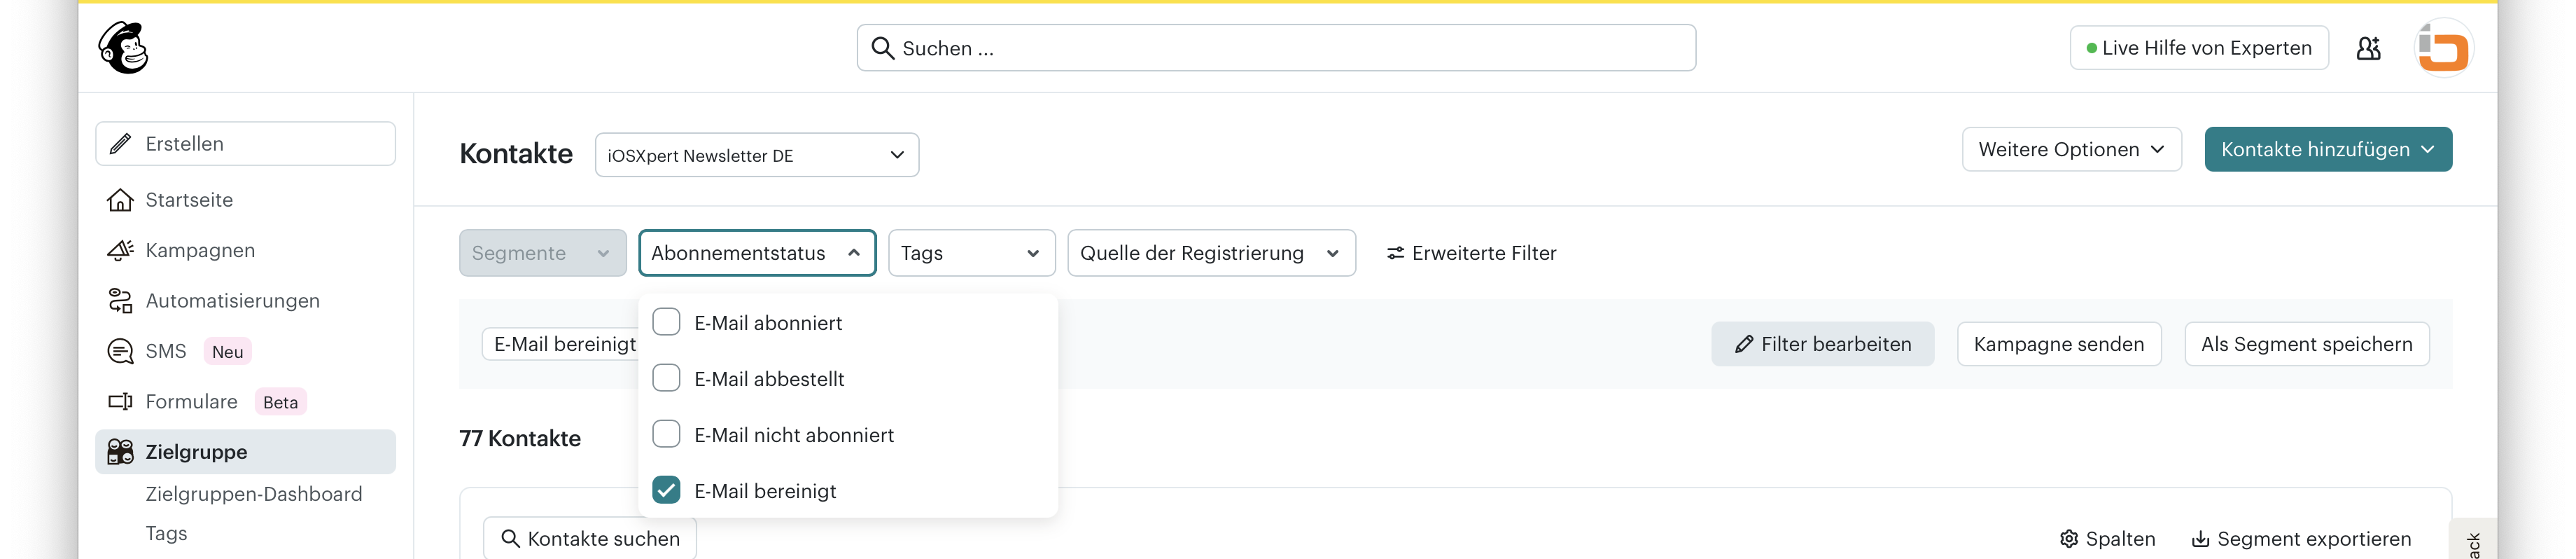The image size is (2576, 559).
Task: Click the Beta badge beside Formulare
Action: pyautogui.click(x=280, y=402)
